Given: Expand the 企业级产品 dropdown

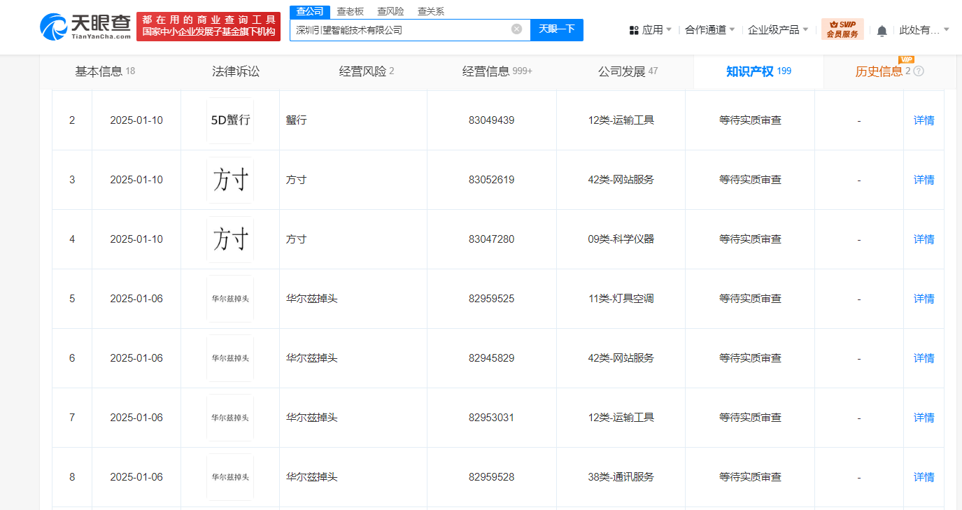Looking at the screenshot, I should coord(777,30).
